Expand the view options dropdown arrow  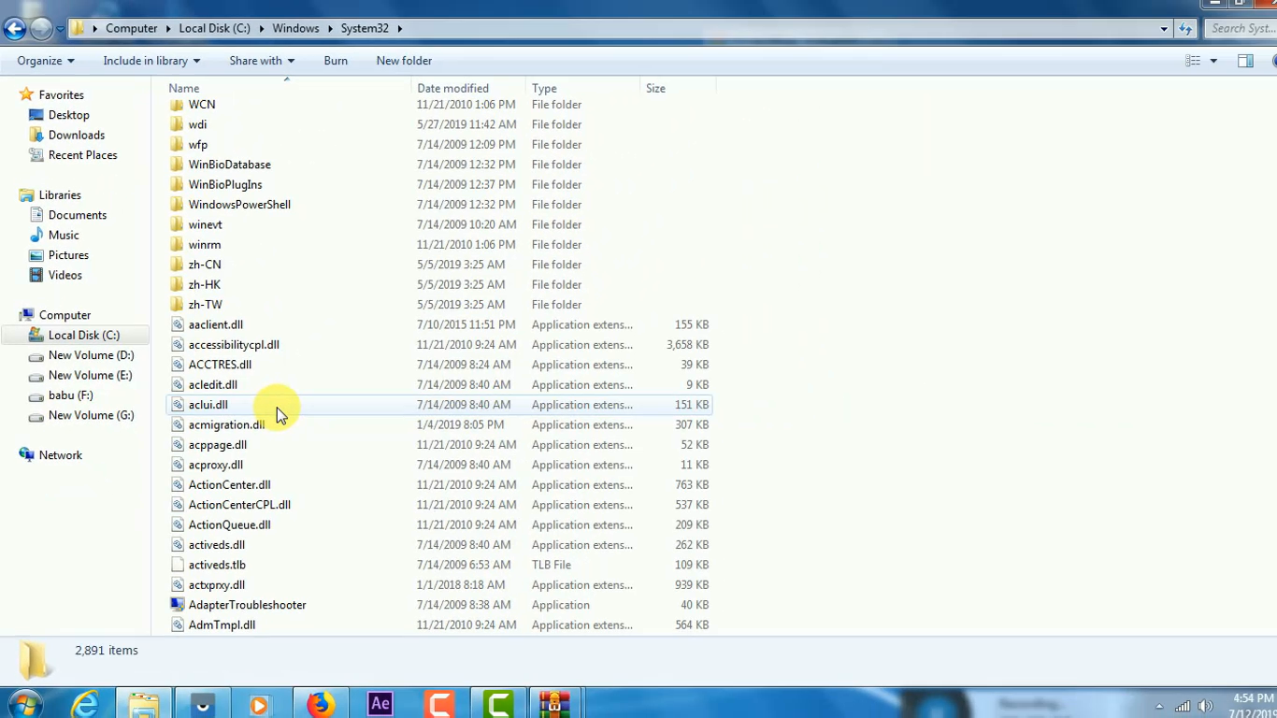coord(1213,61)
